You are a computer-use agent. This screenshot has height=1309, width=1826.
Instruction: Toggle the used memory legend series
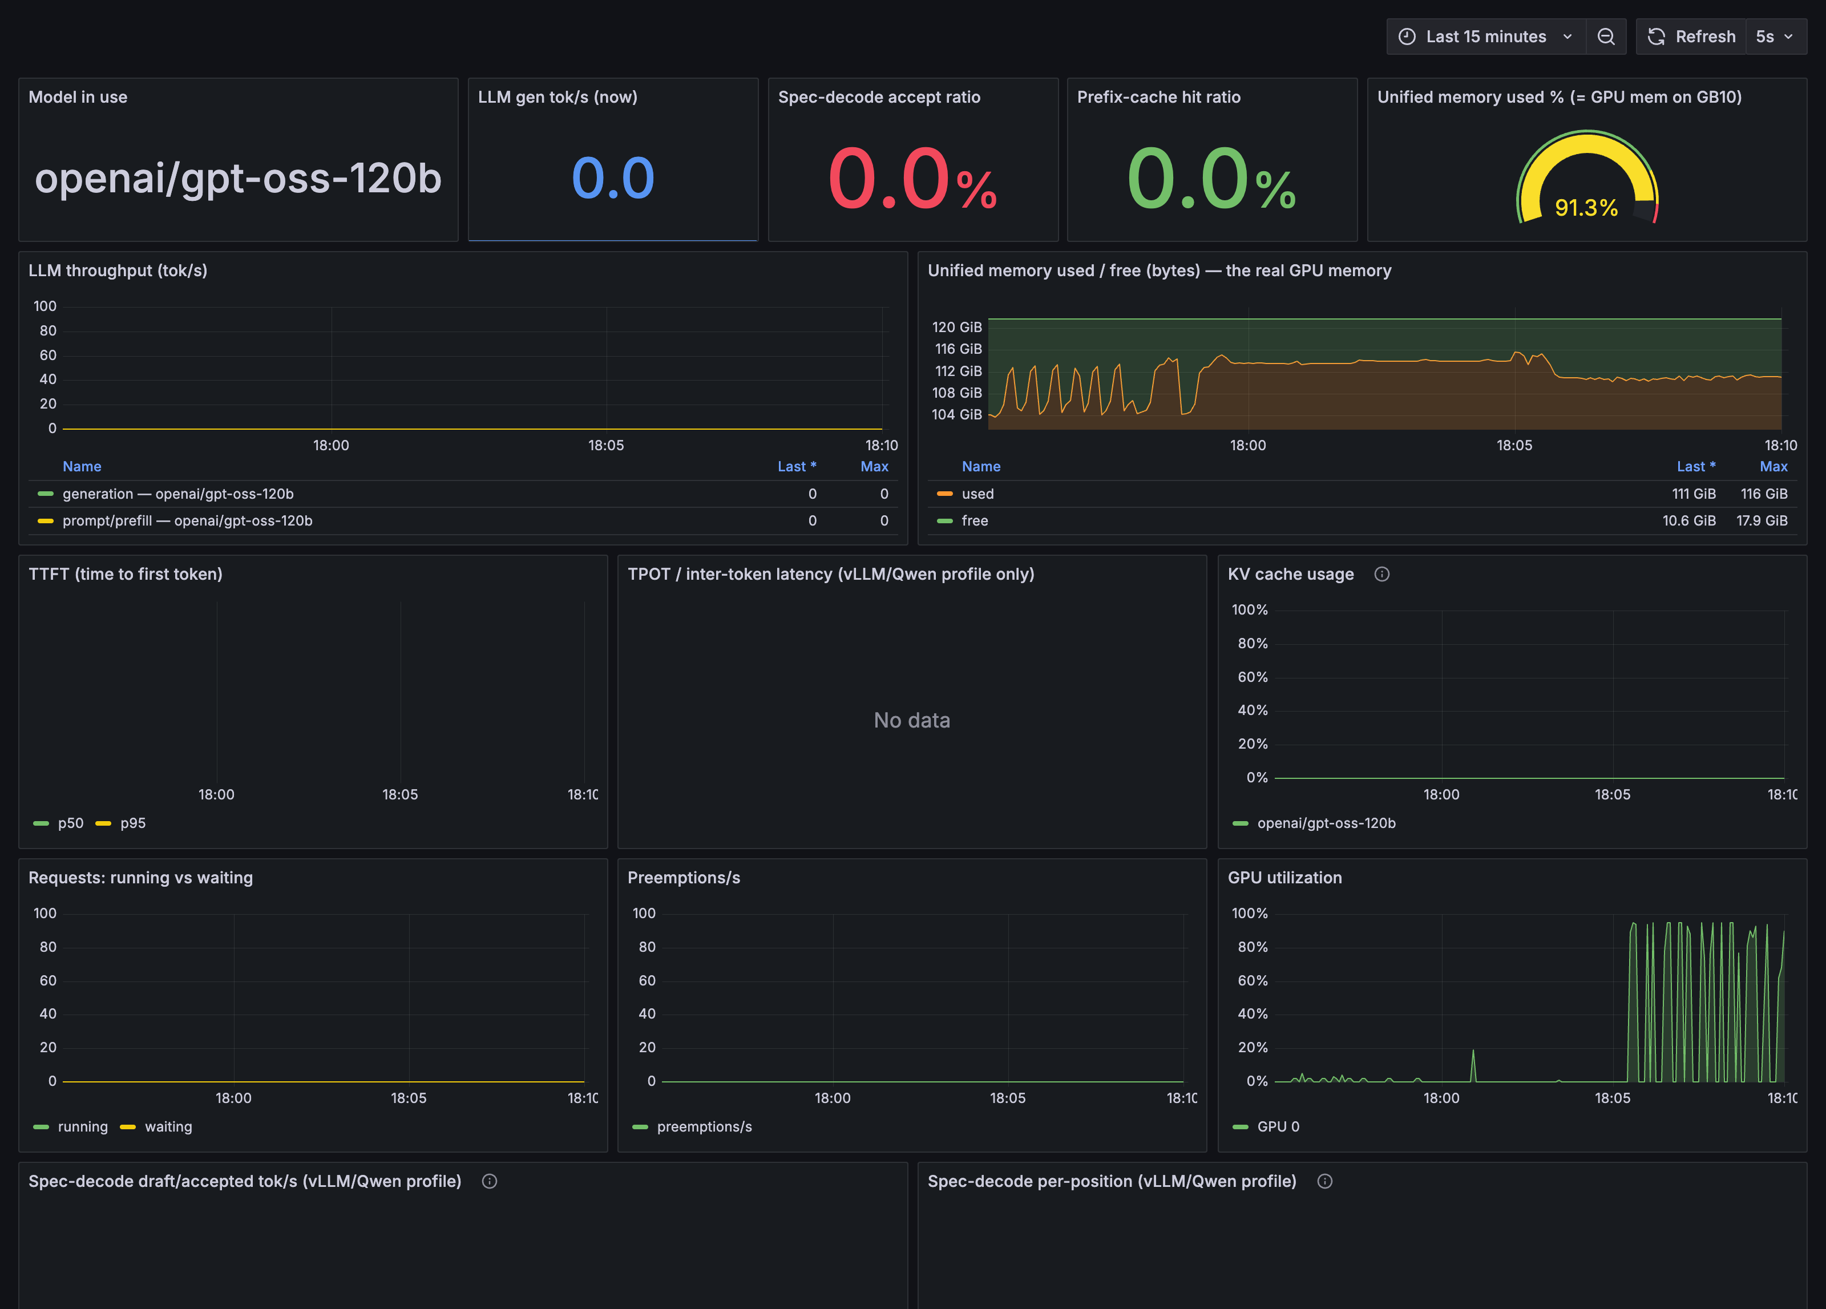pyautogui.click(x=977, y=494)
